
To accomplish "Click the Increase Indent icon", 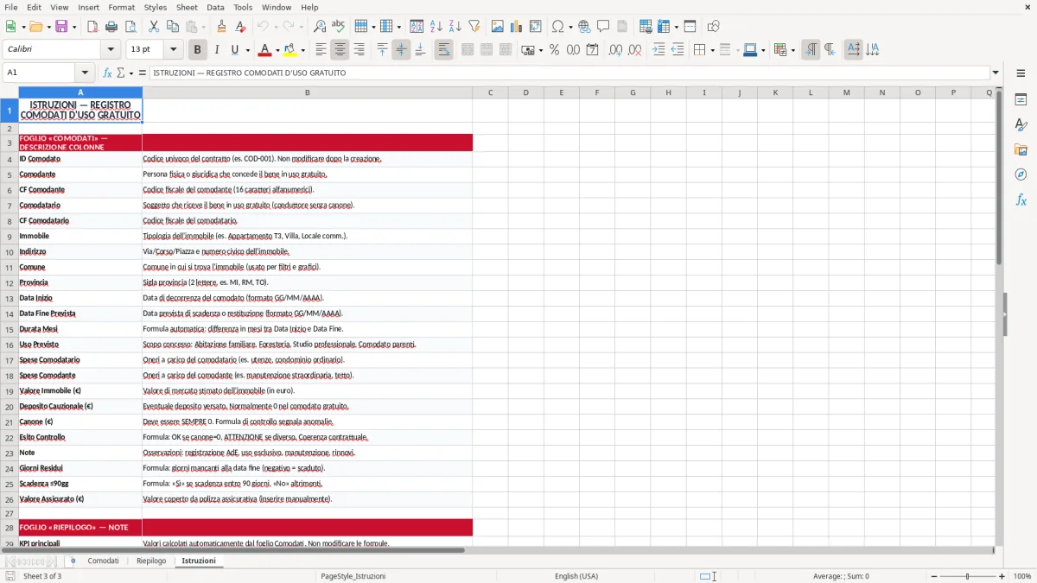I will point(658,50).
